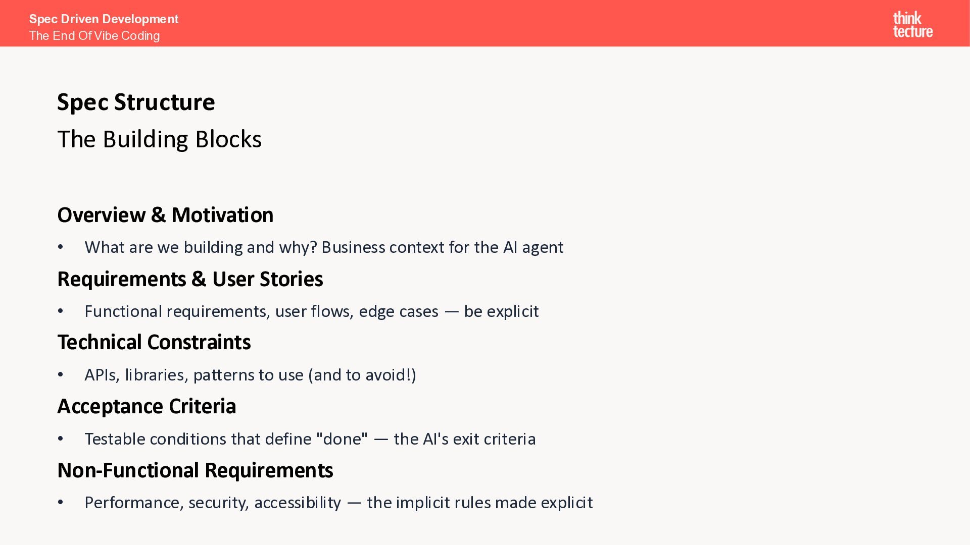Click bullet point before Technical Constraints description
Viewport: 970px width, 545px height.
click(61, 375)
